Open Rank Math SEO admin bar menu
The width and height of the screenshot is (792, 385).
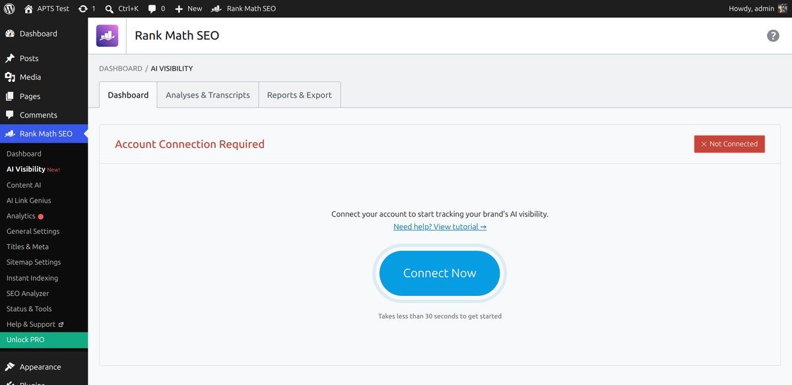click(244, 9)
